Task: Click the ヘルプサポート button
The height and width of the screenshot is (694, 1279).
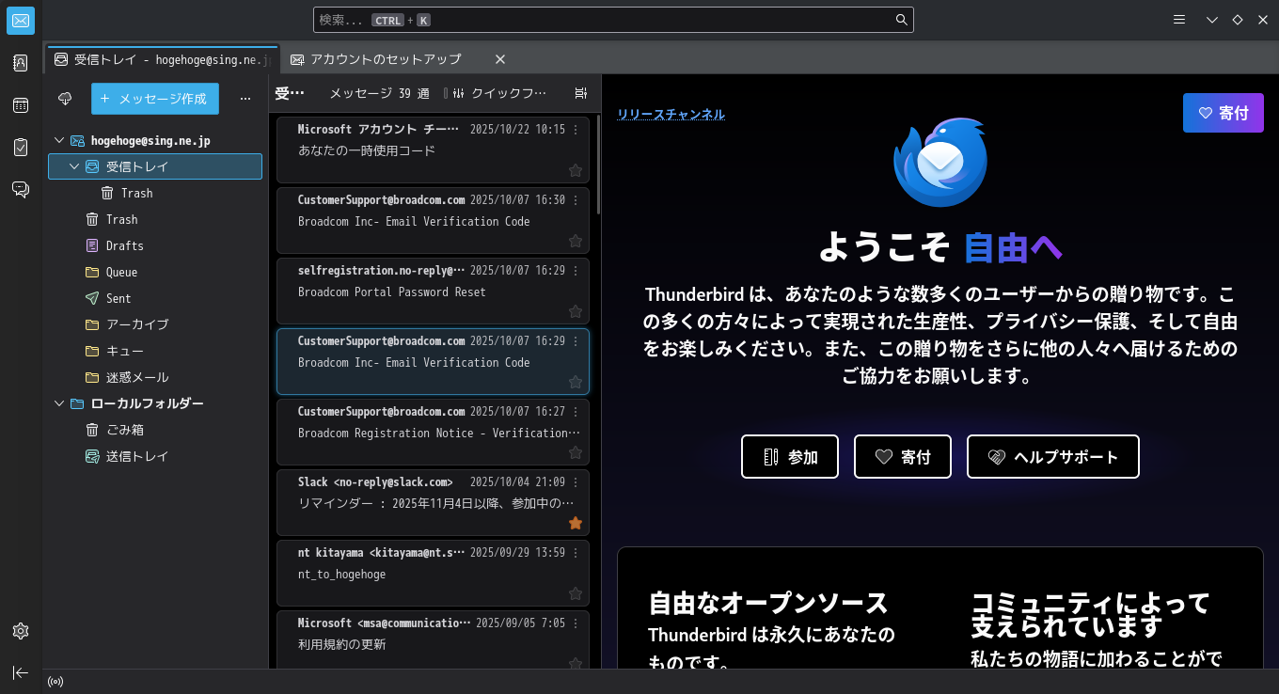Action: pos(1053,457)
